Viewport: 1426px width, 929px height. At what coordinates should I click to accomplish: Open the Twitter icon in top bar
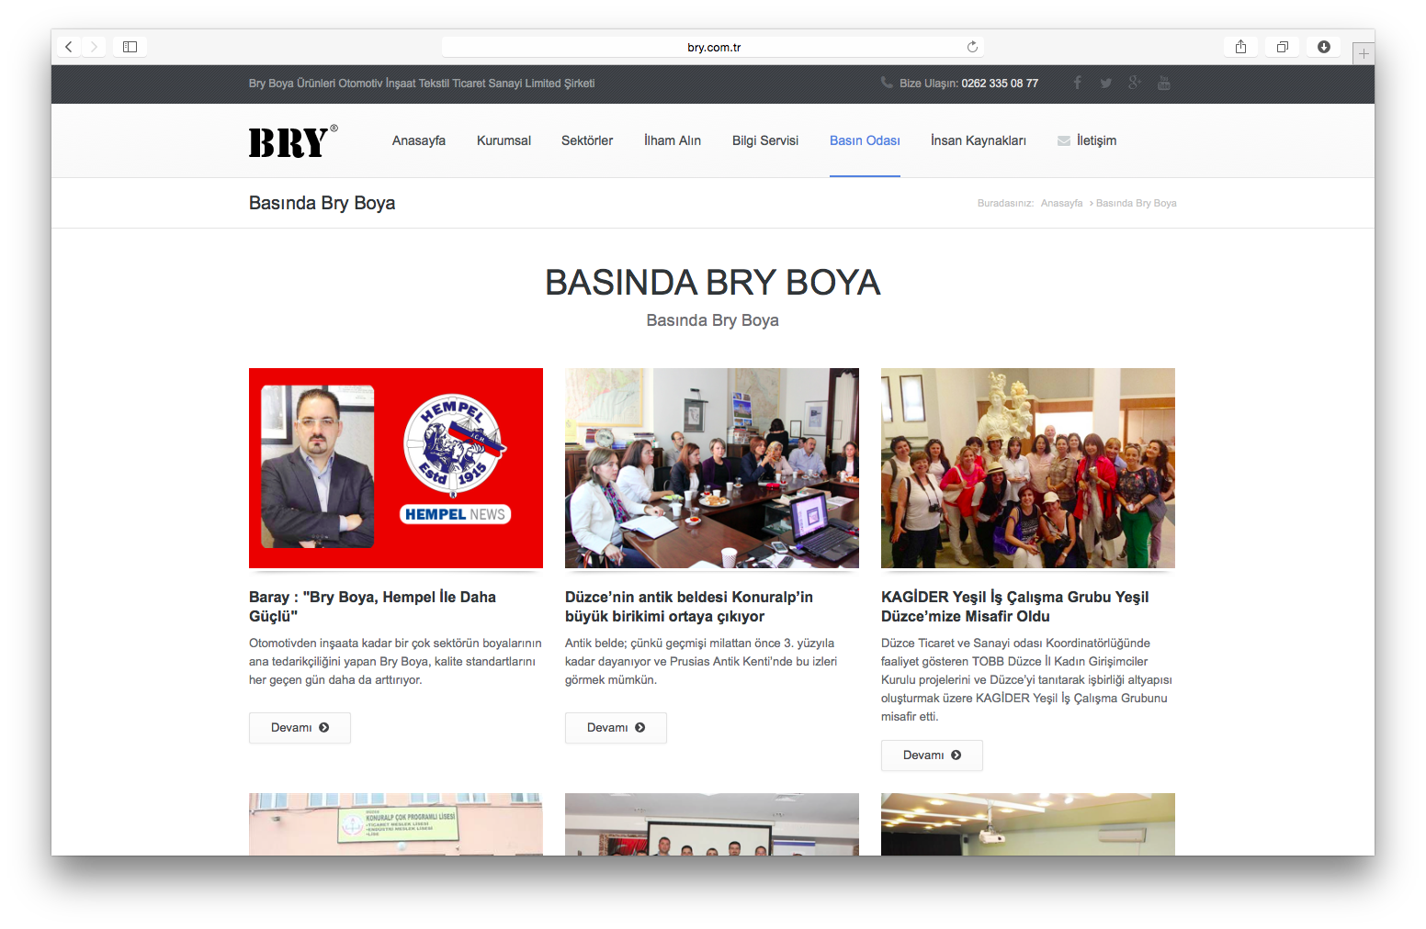coord(1106,83)
